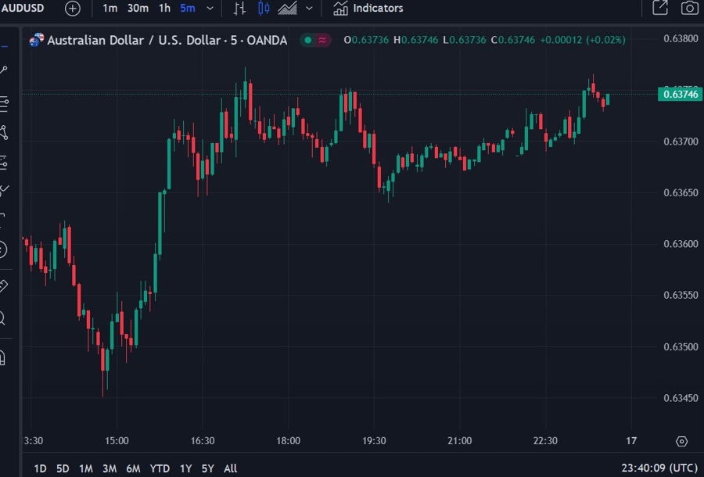This screenshot has width=704, height=477.
Task: Click the 18:00 time axis label
Action: click(288, 441)
